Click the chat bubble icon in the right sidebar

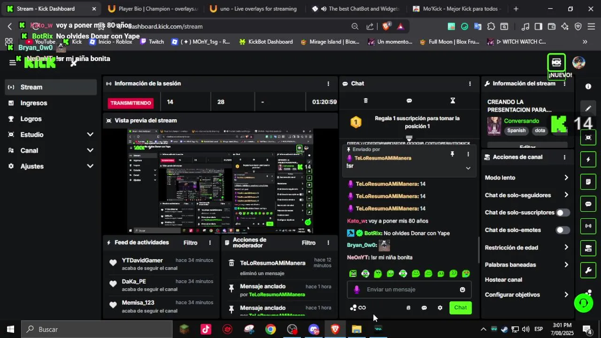pos(588,204)
